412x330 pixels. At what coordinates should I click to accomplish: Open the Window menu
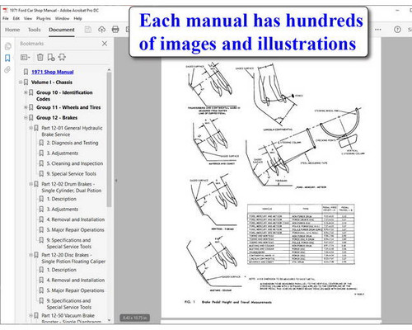point(62,18)
